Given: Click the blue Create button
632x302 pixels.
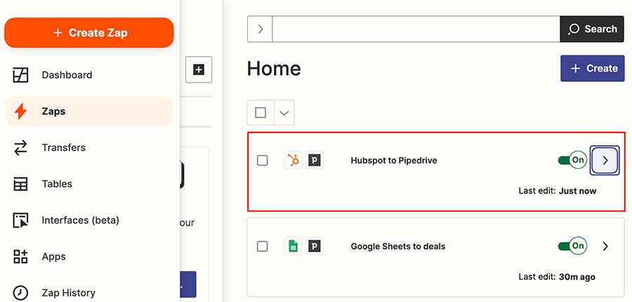Looking at the screenshot, I should coord(593,69).
